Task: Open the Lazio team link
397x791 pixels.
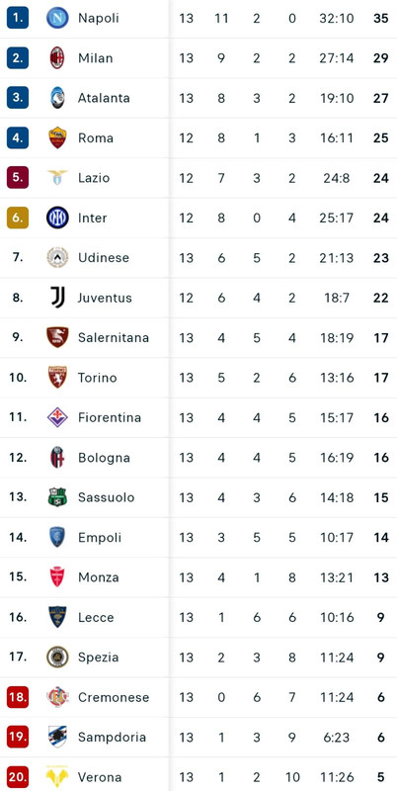Action: tap(94, 178)
